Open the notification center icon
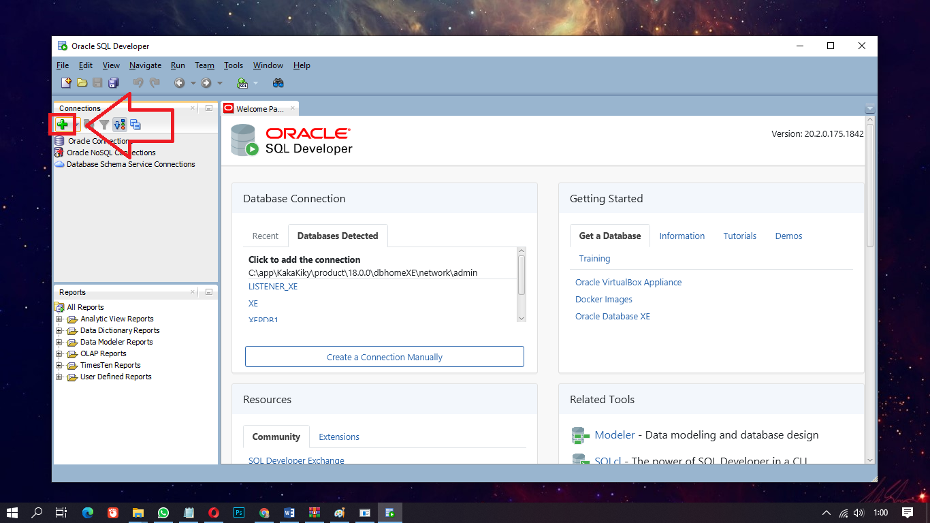 click(x=908, y=513)
